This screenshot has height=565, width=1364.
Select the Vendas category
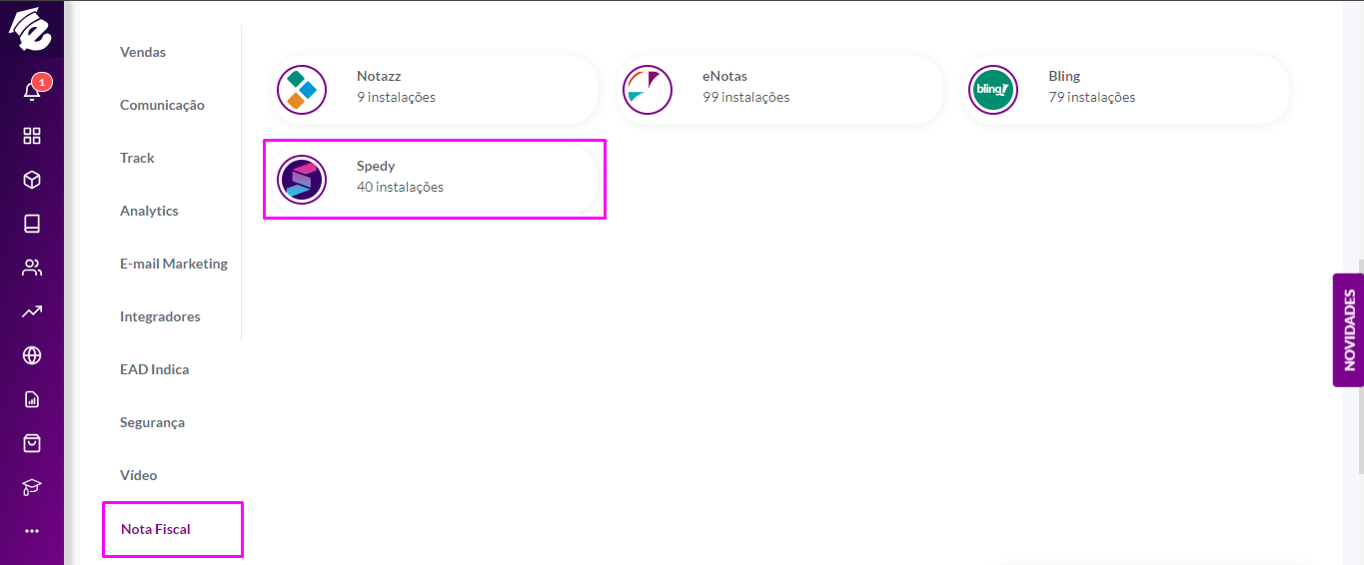(x=143, y=52)
